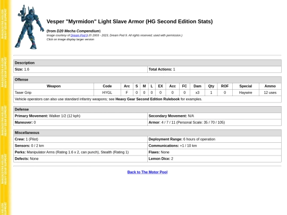Viewport: 287px width, 215px height.
Task: Click the 'Defects: None' cell
Action: [80, 159]
